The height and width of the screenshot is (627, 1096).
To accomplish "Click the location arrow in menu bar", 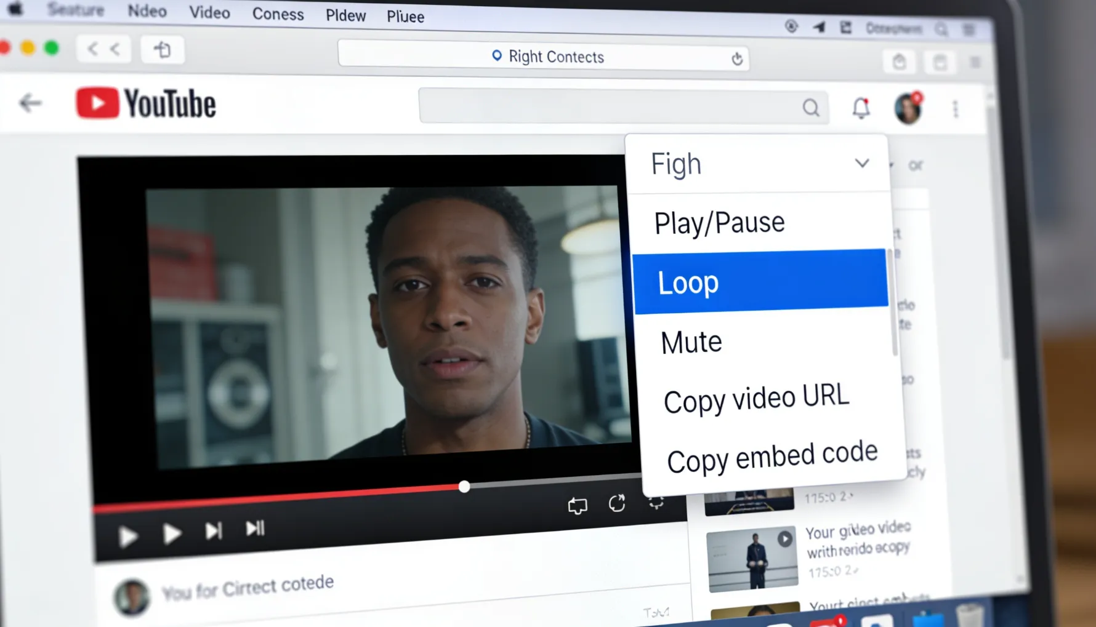I will point(819,27).
